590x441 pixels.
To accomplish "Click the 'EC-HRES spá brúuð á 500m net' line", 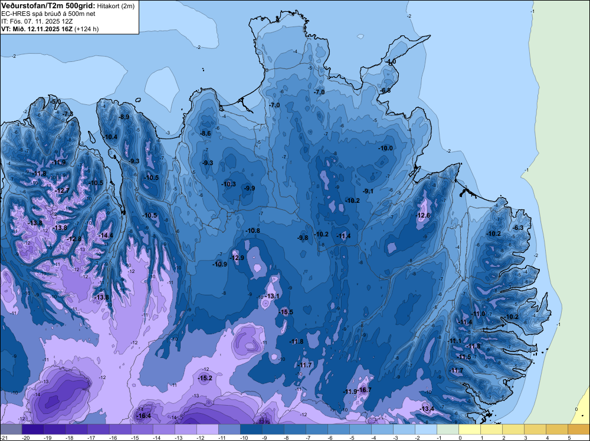I will click(x=48, y=14).
